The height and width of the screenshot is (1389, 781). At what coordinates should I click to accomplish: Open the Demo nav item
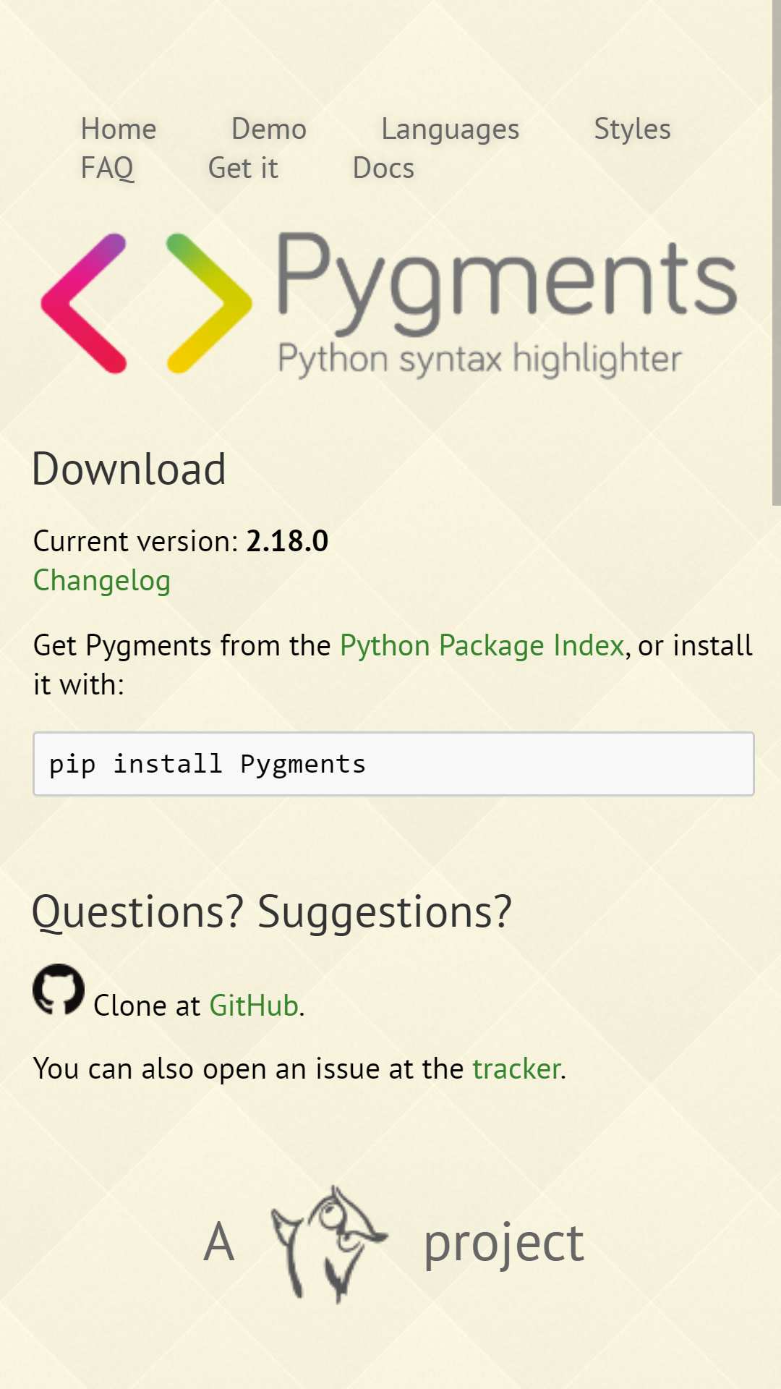269,129
